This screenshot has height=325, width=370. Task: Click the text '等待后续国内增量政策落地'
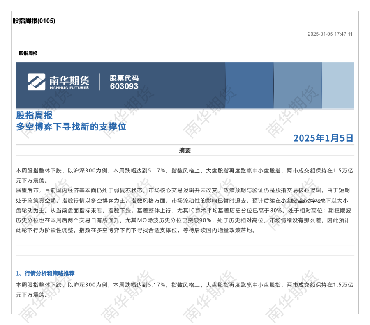tap(217, 230)
